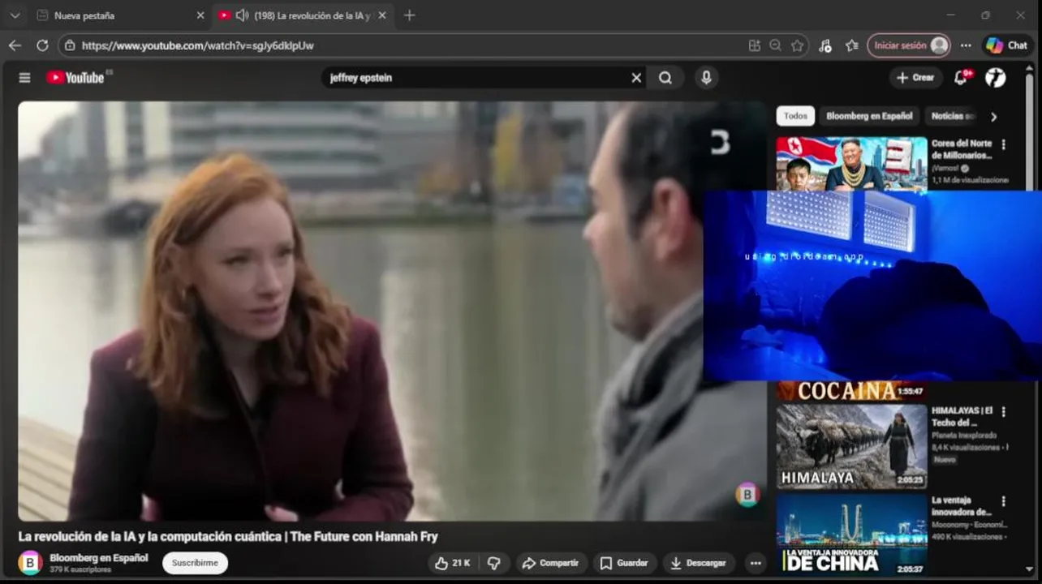
Task: Dislike the video with thumbs-down
Action: 494,563
